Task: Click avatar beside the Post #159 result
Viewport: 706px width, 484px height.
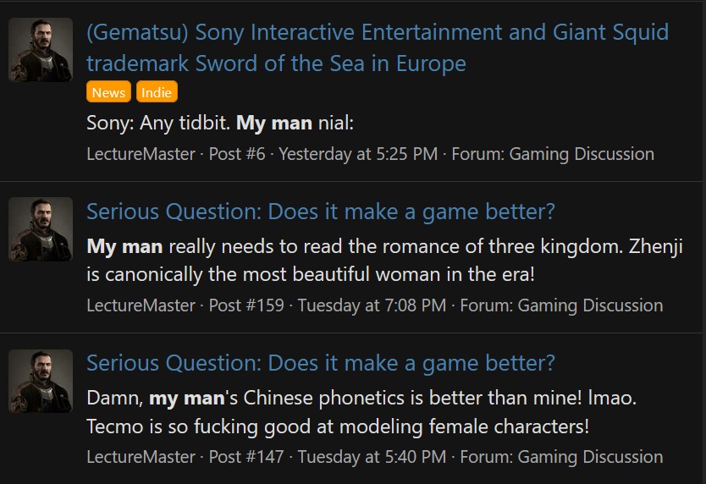Action: [41, 228]
